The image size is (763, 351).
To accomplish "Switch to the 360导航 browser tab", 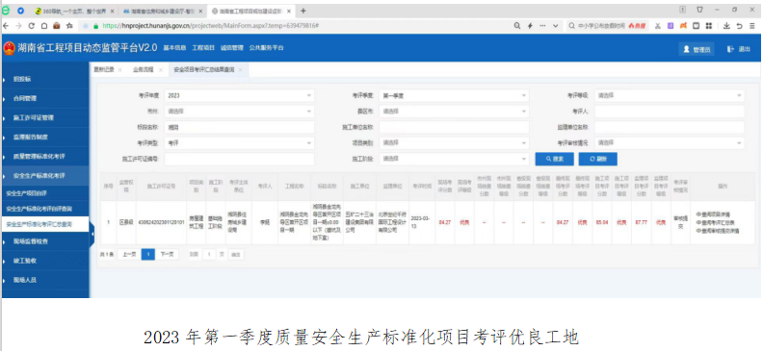I will pyautogui.click(x=75, y=11).
